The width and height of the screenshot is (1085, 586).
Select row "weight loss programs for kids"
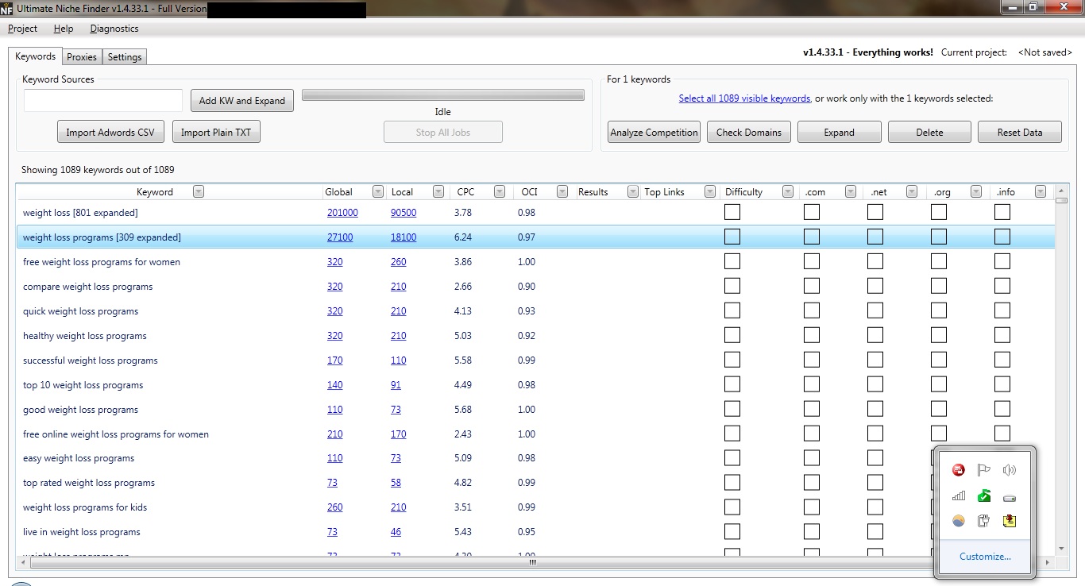tap(535, 507)
